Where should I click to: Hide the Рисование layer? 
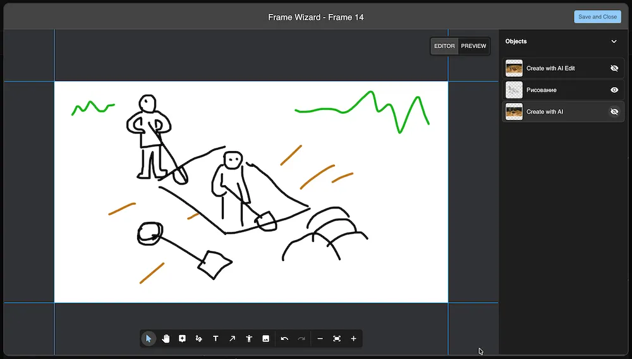[614, 90]
